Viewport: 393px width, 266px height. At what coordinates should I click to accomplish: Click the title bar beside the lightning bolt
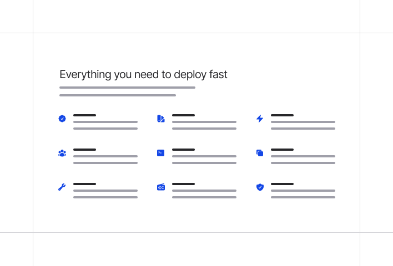(282, 115)
